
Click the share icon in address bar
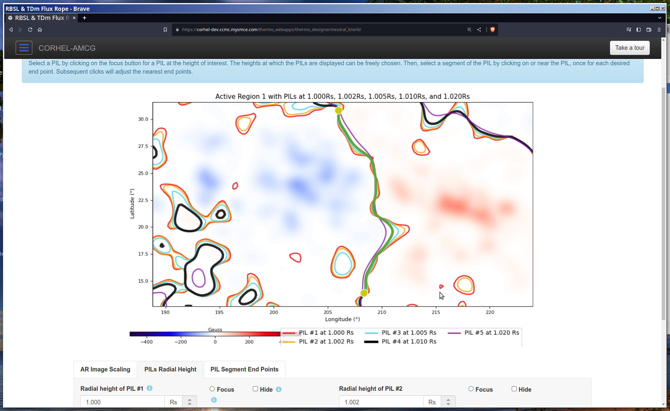click(x=479, y=30)
